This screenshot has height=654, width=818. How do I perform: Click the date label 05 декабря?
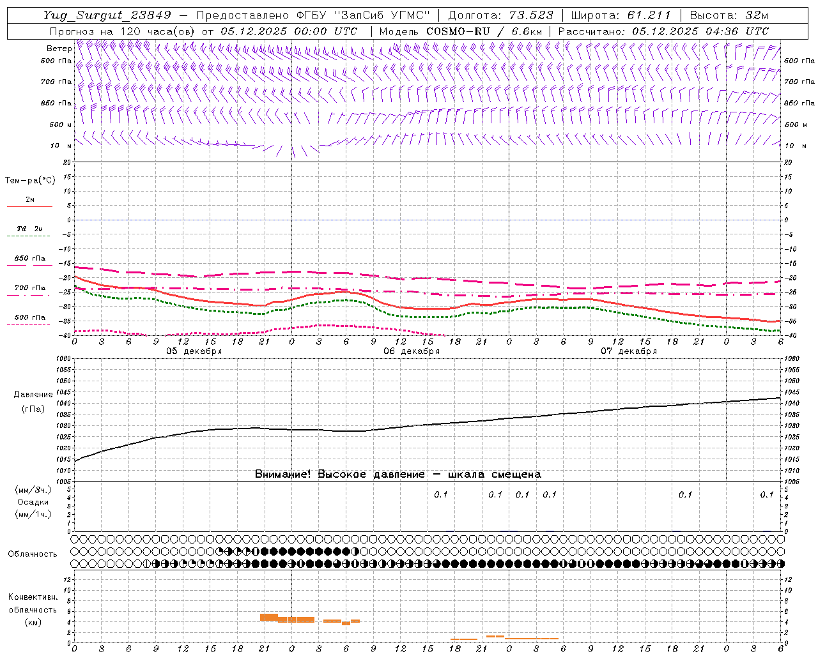[194, 351]
